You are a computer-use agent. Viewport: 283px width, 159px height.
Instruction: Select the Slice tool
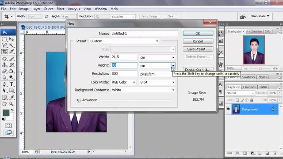click(11, 52)
